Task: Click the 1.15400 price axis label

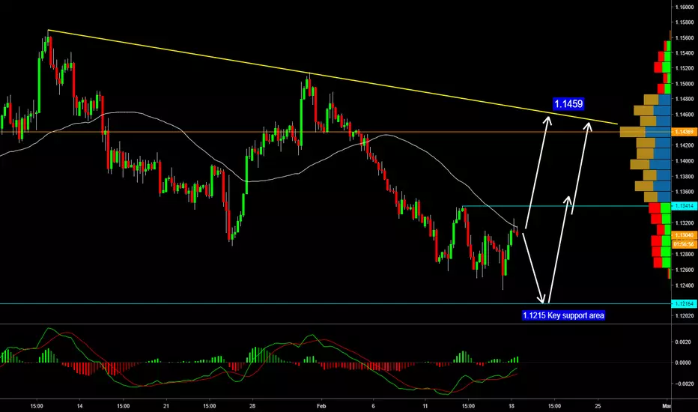Action: [685, 53]
